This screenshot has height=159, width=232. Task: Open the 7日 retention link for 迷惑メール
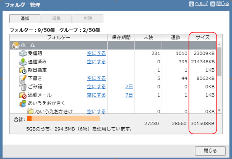[x=129, y=95]
